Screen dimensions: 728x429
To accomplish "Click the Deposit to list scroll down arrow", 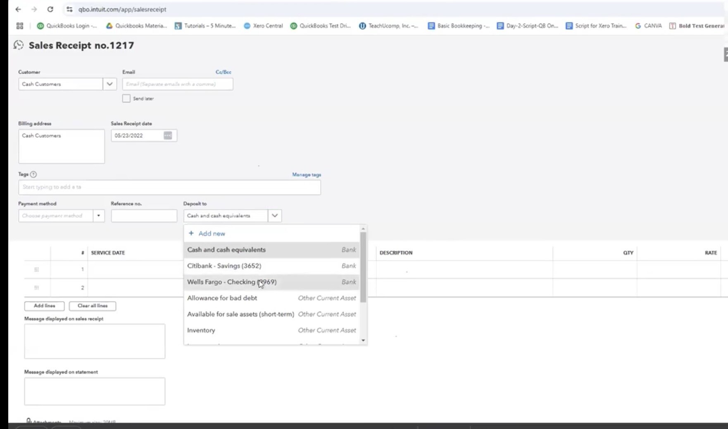I will click(363, 341).
